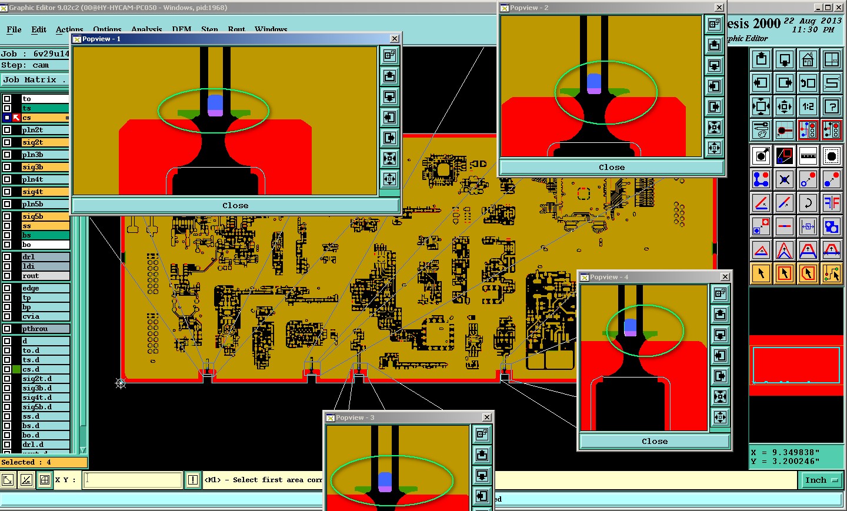Viewport: 847px width, 511px height.
Task: Click pan left icon in Popview - 2
Action: point(714,86)
